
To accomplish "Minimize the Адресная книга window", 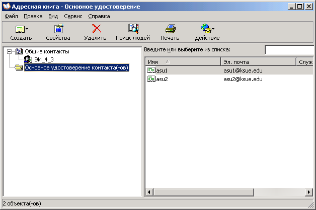I will tap(291, 7).
